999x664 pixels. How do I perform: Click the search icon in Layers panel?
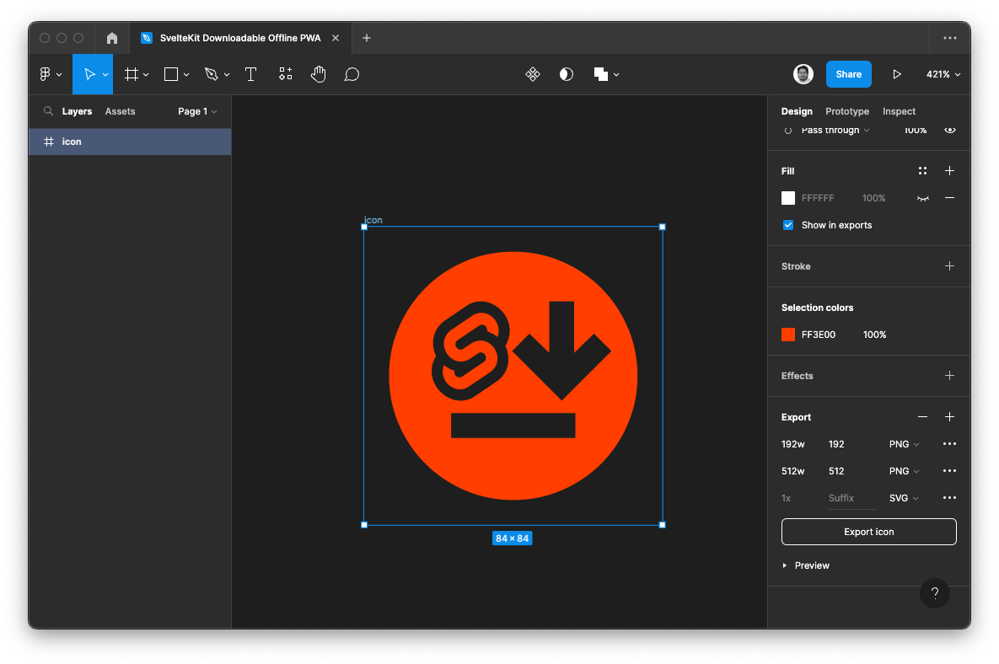48,111
